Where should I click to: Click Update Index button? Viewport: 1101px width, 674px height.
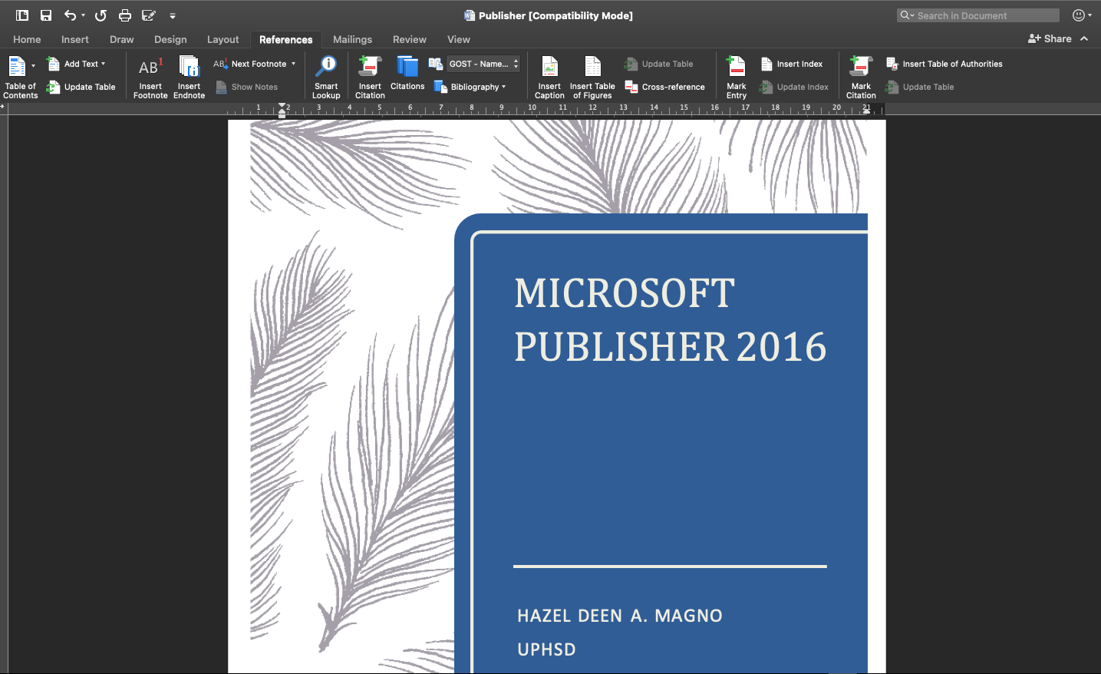[x=794, y=87]
